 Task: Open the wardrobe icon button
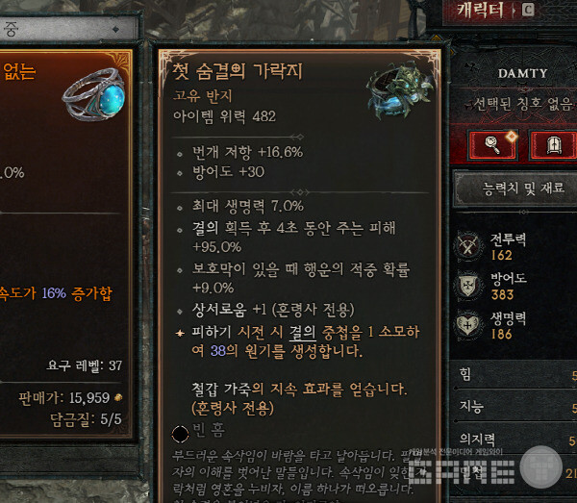point(553,145)
